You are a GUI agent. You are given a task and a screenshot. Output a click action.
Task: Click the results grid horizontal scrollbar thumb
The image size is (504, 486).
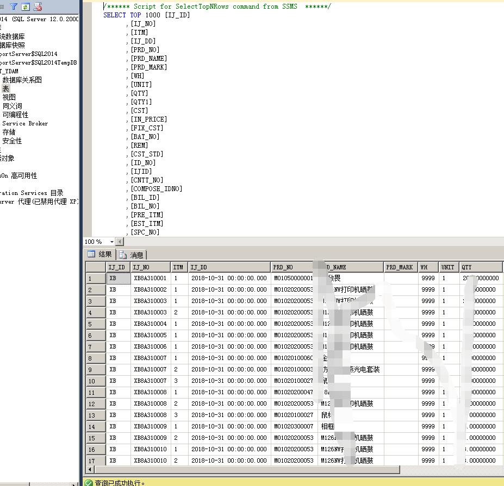coord(247,470)
